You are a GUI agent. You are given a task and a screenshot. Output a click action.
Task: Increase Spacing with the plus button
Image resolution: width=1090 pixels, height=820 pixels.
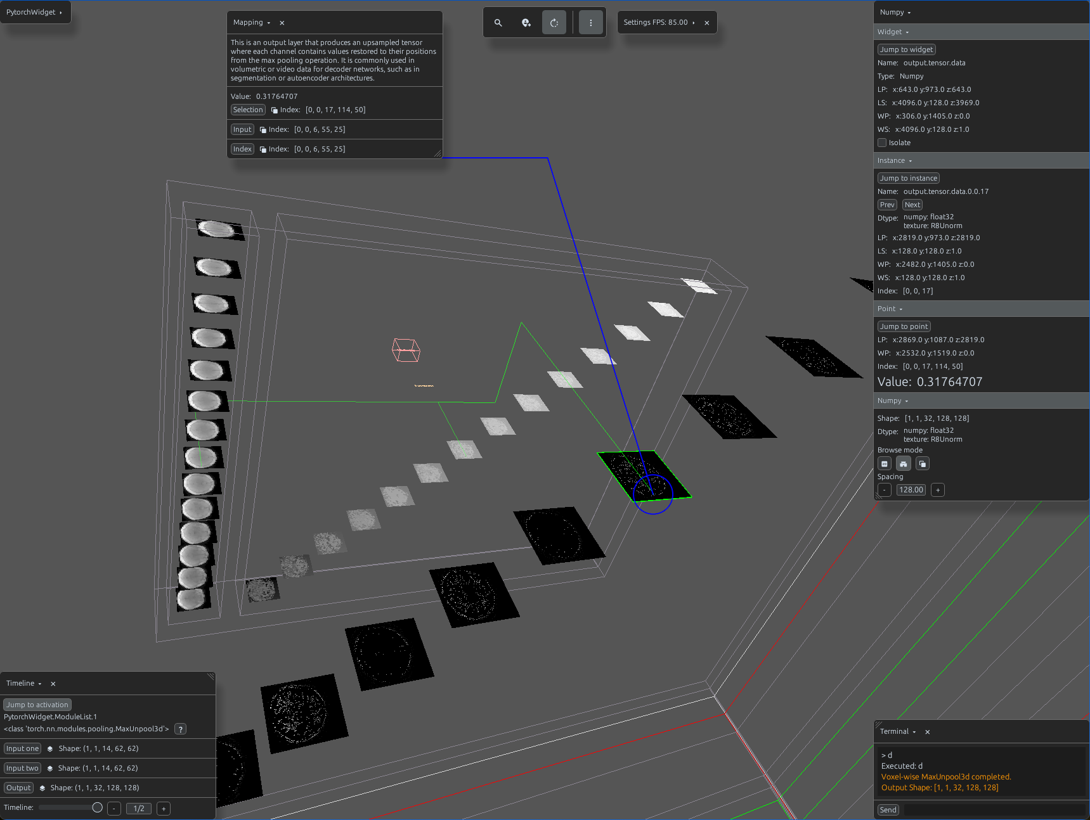938,490
